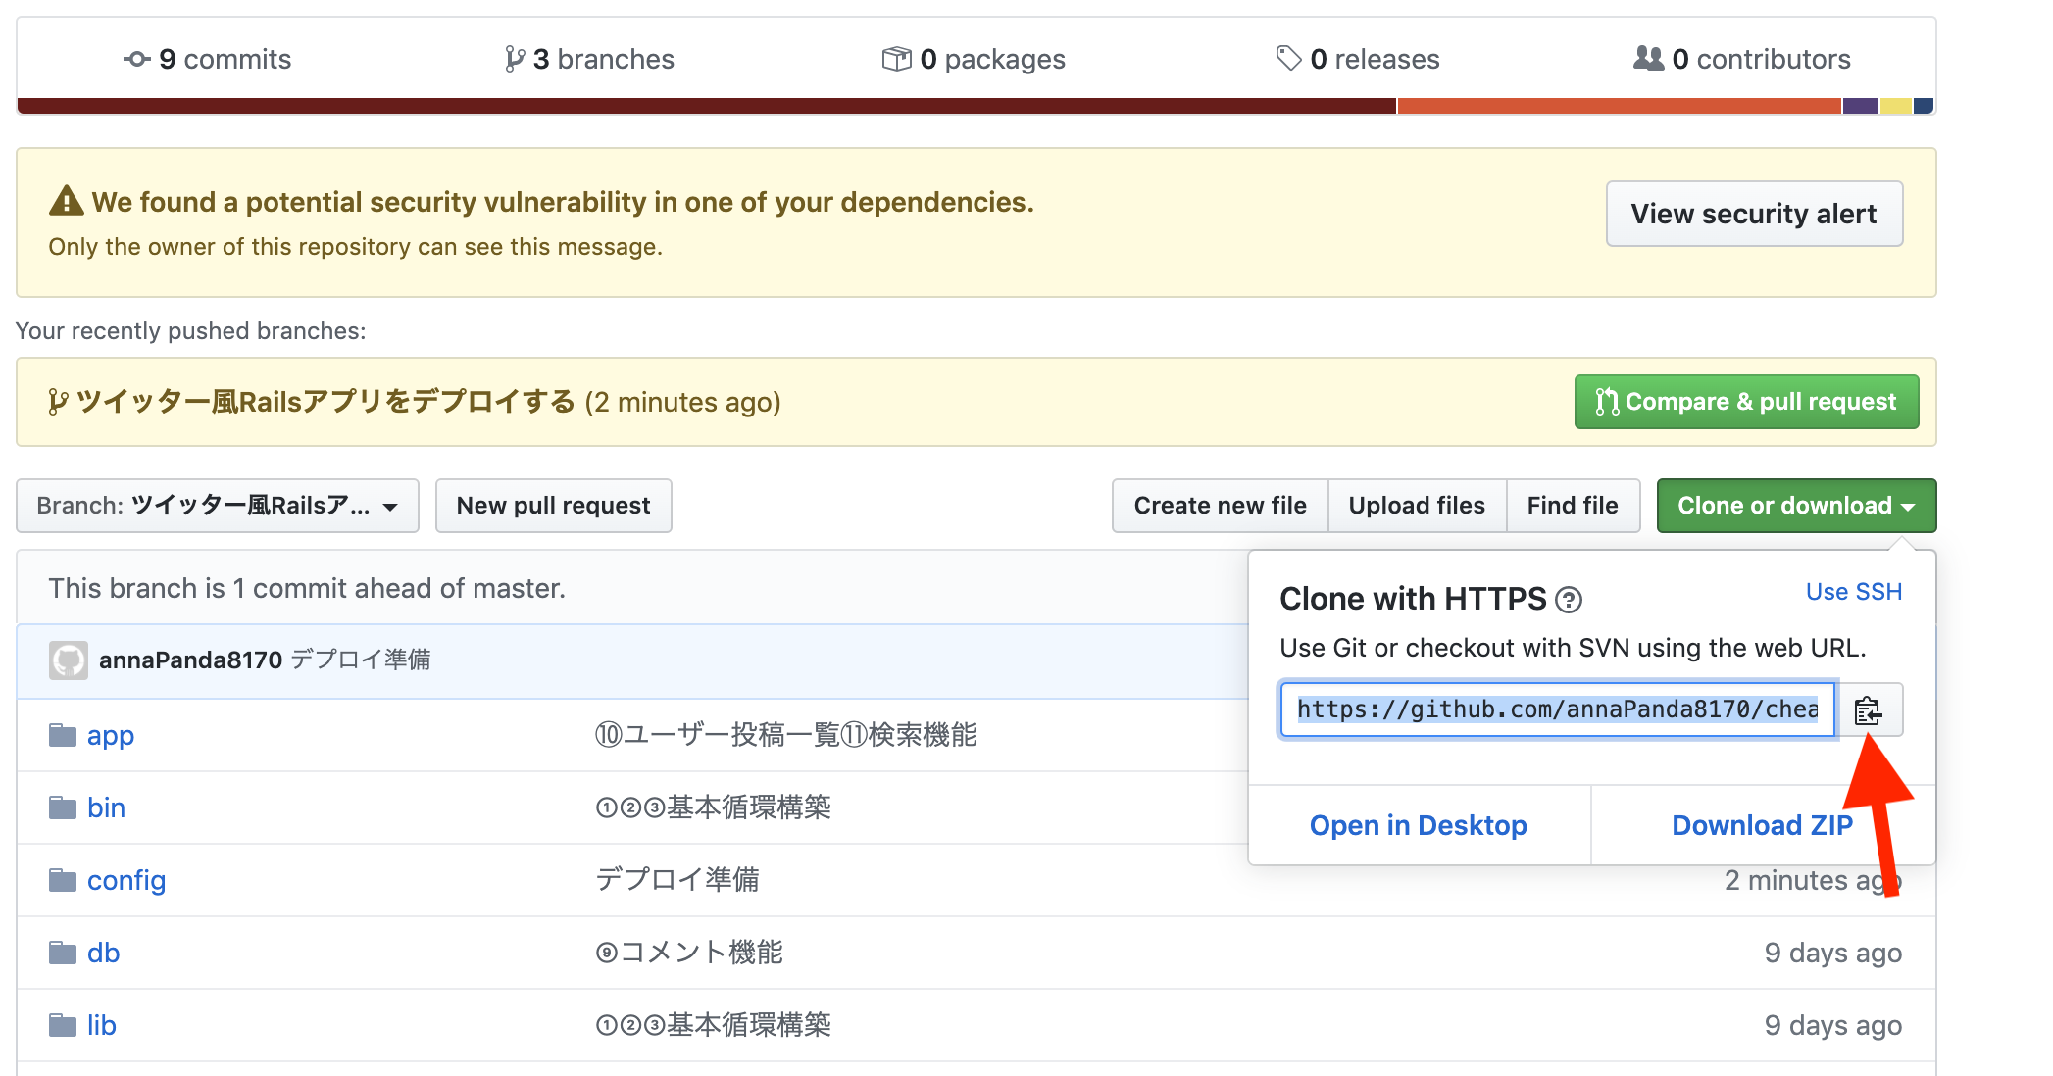Click Compare & pull request button
The height and width of the screenshot is (1076, 2053).
1746,402
